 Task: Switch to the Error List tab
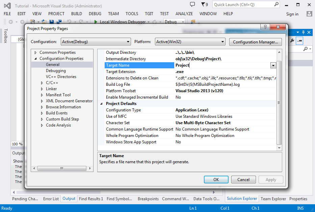click(x=51, y=199)
